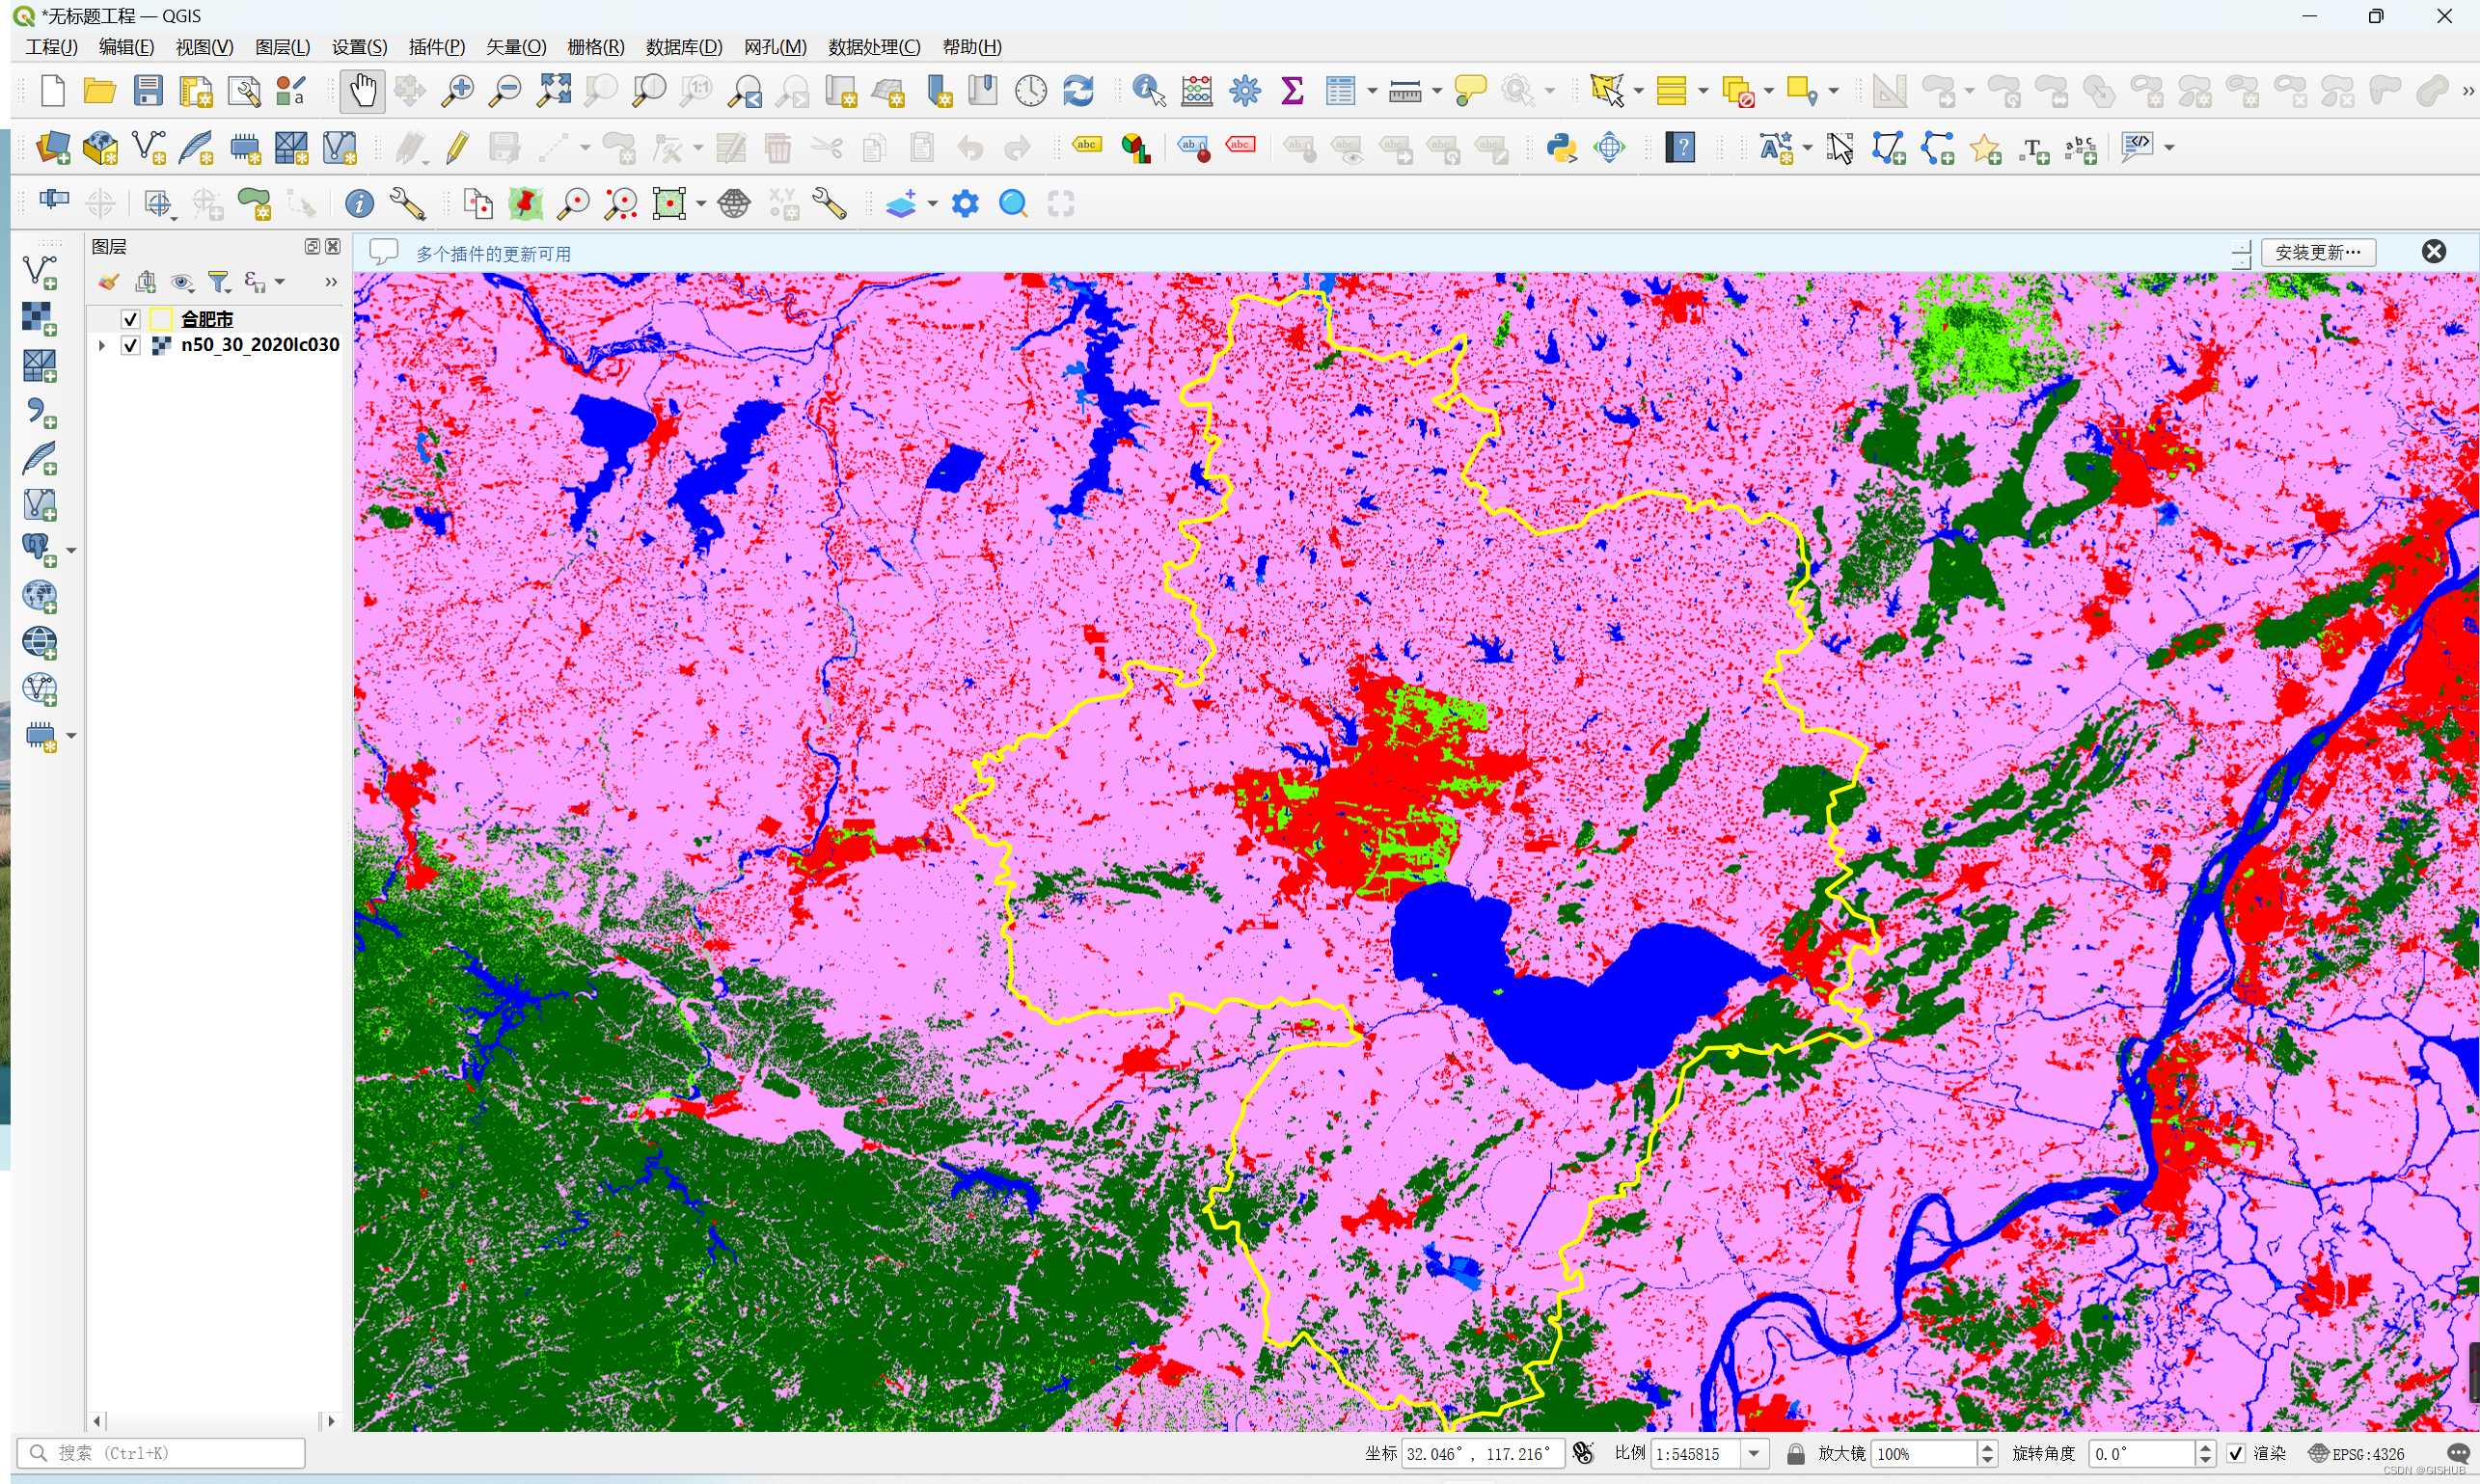Toggle mouse extents display beside coordinates
Image resolution: width=2480 pixels, height=1484 pixels.
tap(1584, 1454)
